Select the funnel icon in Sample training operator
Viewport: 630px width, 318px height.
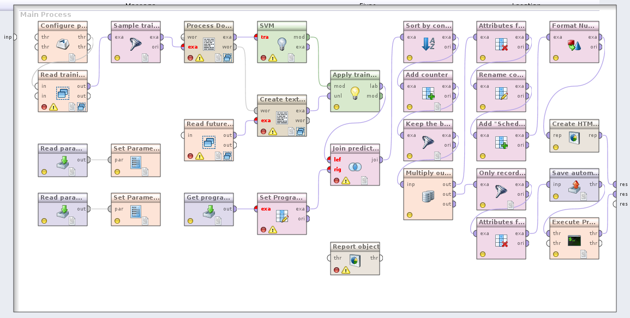[x=135, y=44]
